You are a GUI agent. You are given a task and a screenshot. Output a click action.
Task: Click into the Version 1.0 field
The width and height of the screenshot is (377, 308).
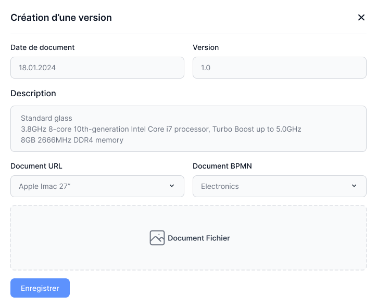279,68
